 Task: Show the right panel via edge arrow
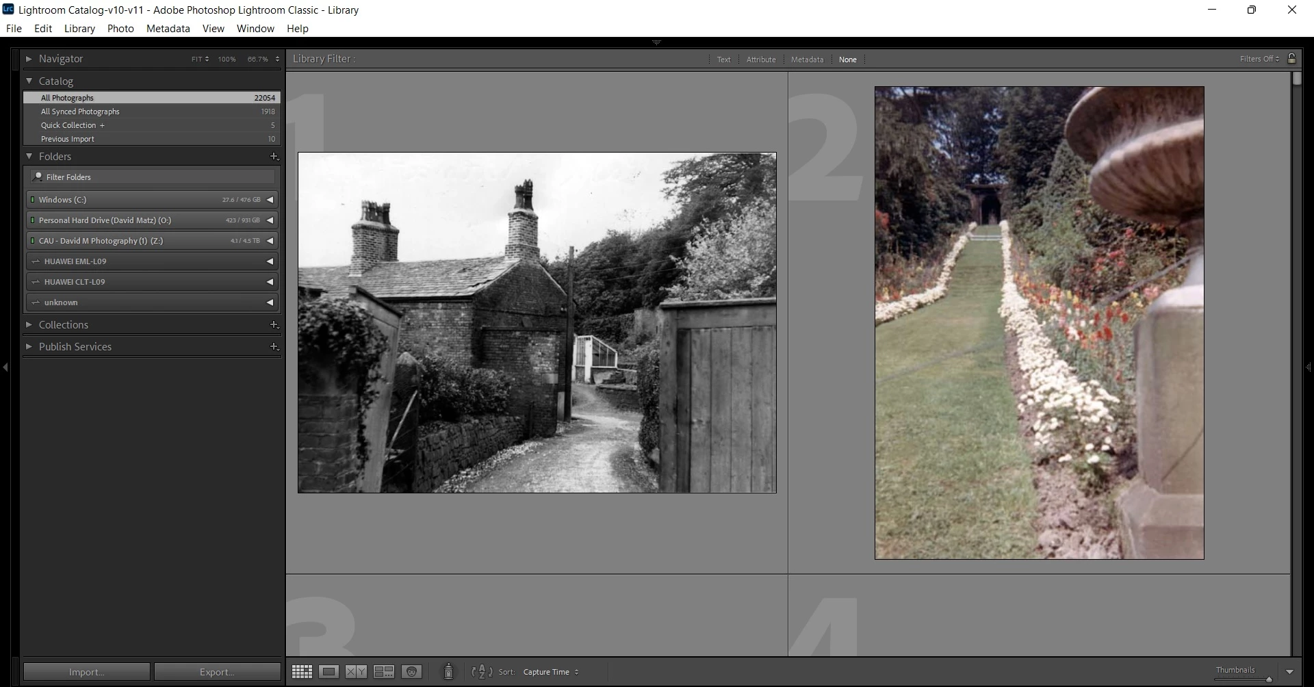point(1309,367)
